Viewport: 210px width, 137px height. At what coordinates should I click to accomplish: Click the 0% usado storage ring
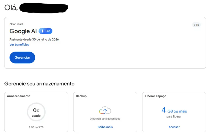click(36, 112)
